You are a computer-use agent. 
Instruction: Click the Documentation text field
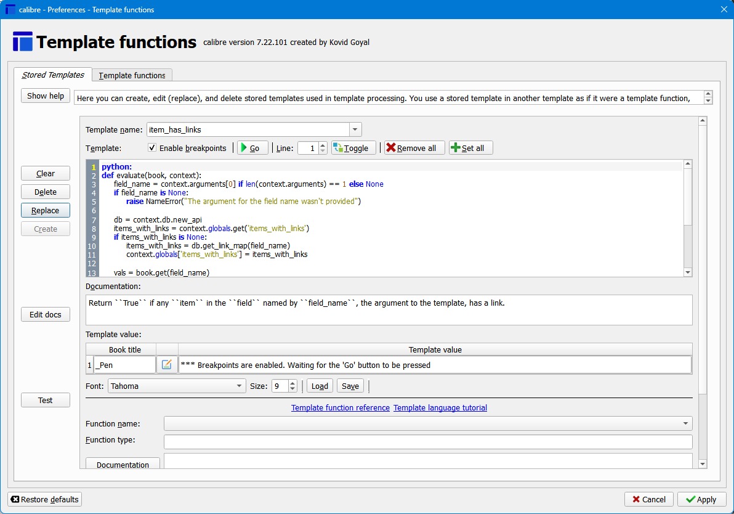pyautogui.click(x=389, y=309)
